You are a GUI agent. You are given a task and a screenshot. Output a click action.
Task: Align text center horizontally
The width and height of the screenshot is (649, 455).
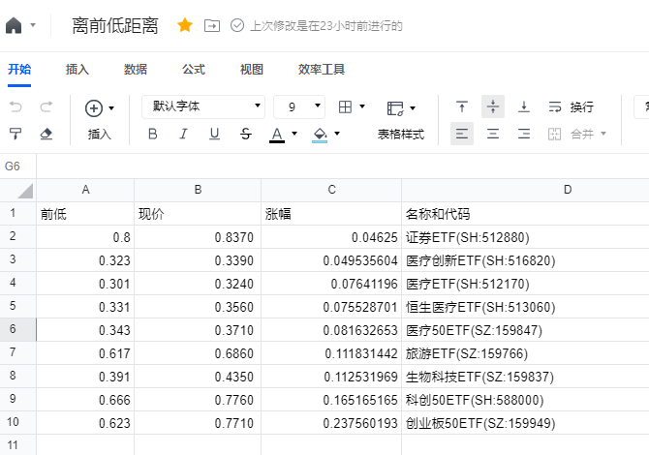[x=493, y=134]
